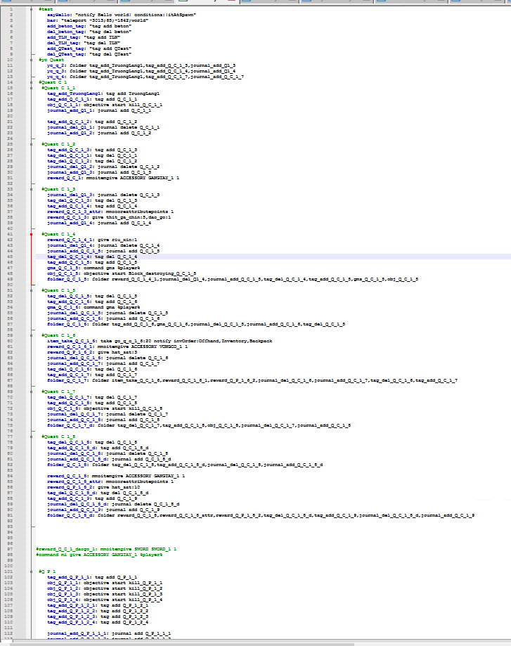This screenshot has height=646, width=511.
Task: Collapse the #Quest C 1_7 fold marker
Action: click(x=32, y=392)
